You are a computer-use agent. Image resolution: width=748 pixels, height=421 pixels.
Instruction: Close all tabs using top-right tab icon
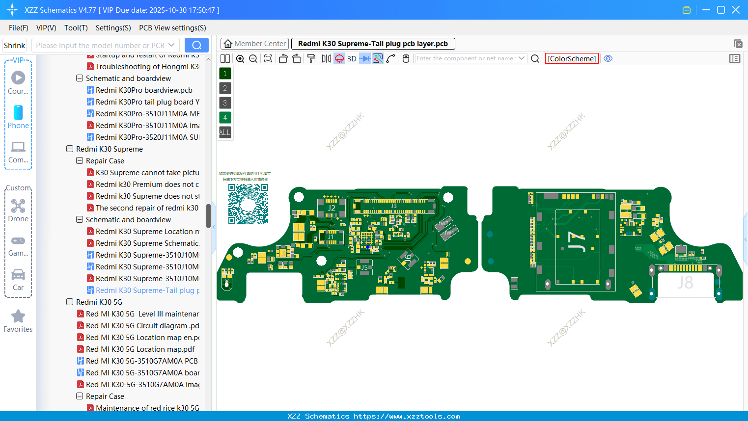pos(738,44)
